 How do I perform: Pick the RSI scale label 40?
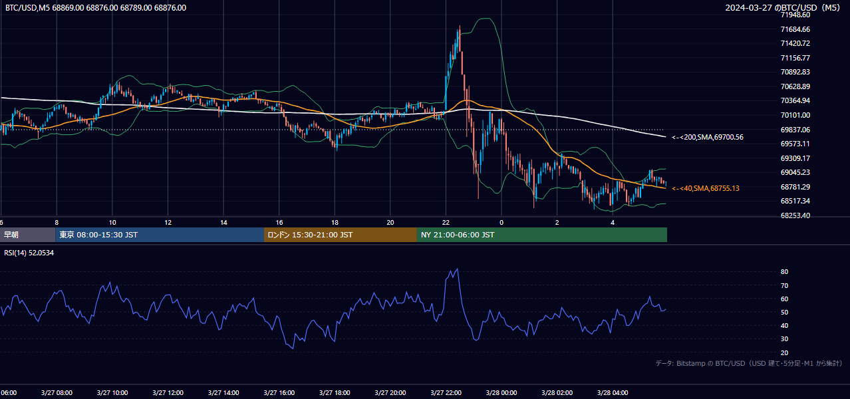coord(784,325)
